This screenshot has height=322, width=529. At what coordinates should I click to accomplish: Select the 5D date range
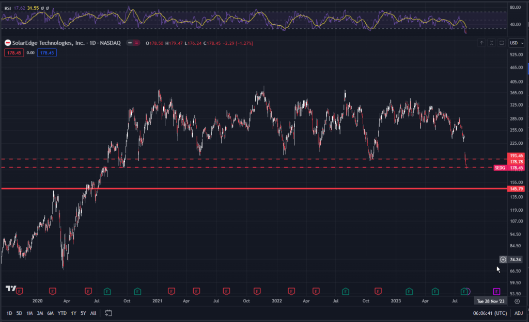19,313
